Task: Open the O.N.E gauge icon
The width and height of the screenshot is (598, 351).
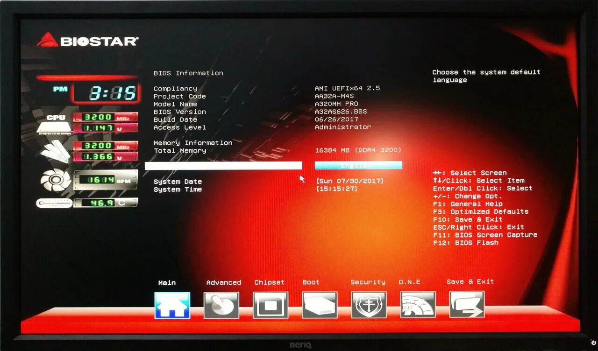Action: tap(418, 305)
